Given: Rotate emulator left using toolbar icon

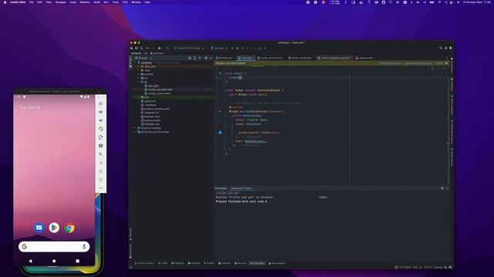Looking at the screenshot, I should point(100,128).
